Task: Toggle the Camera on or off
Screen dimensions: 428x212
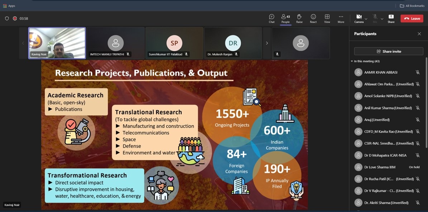Action: (359, 18)
